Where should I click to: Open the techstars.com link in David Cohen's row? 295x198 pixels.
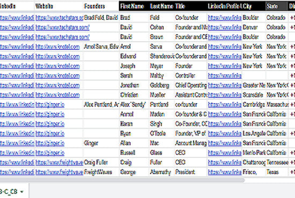coord(62,27)
